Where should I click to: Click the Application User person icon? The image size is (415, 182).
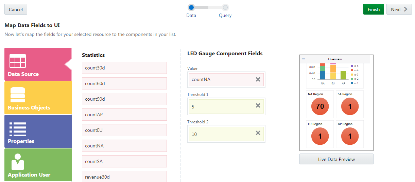click(18, 162)
